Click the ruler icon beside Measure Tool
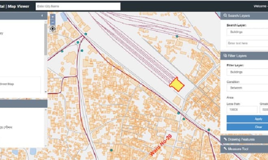The width and height of the screenshot is (268, 160). [225, 149]
